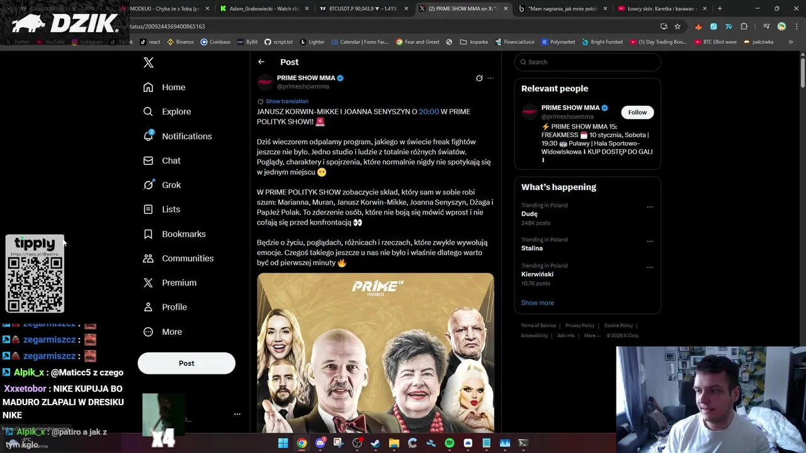
Task: Open Grok from the sidebar
Action: coord(162,185)
